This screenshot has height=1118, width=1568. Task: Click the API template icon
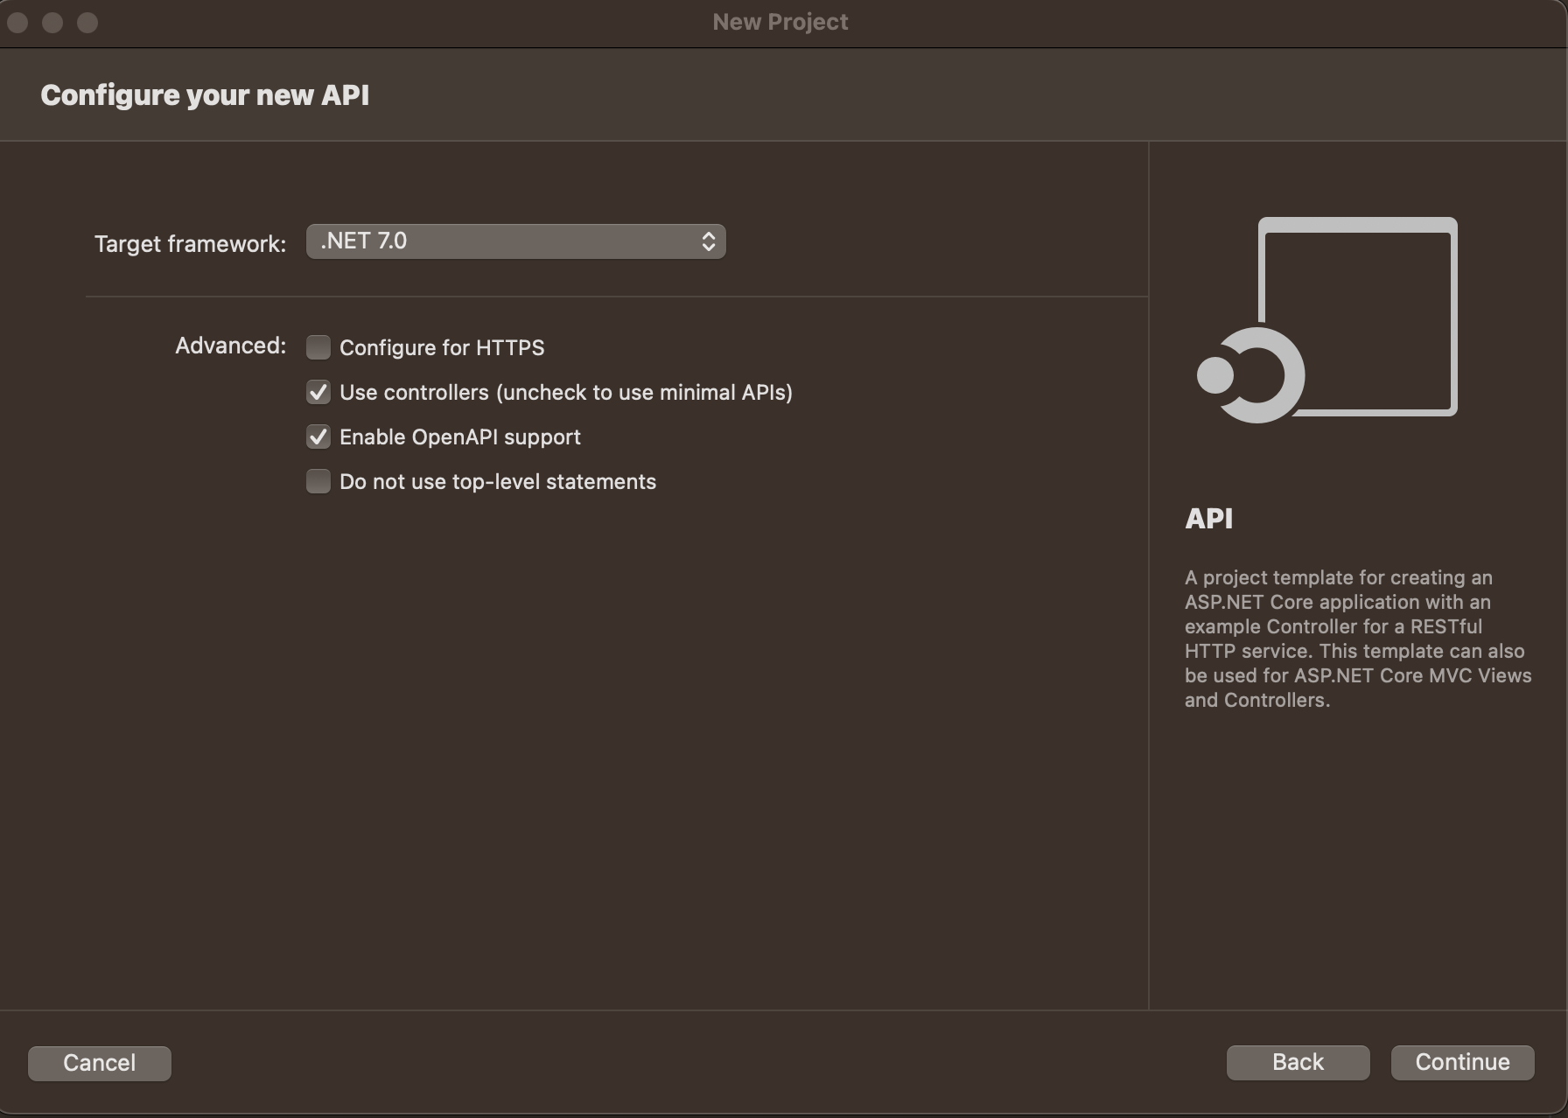click(x=1327, y=319)
